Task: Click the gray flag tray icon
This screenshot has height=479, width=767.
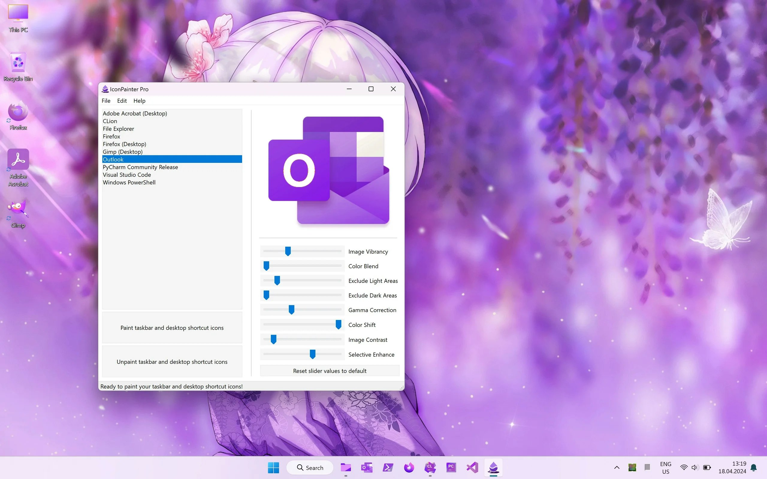Action: tap(647, 468)
